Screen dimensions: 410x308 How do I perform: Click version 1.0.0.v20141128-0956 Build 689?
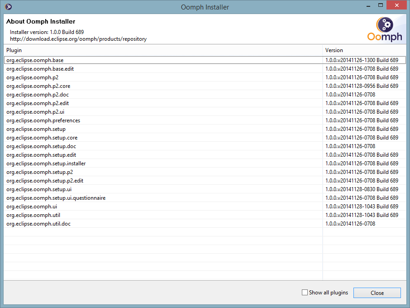coord(362,86)
